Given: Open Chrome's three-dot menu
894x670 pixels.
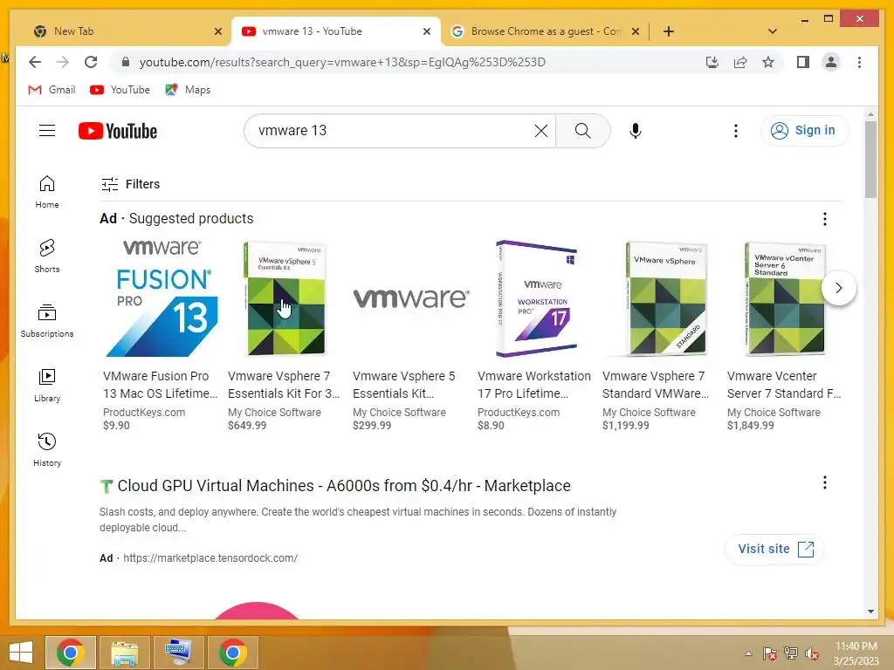Looking at the screenshot, I should [859, 62].
